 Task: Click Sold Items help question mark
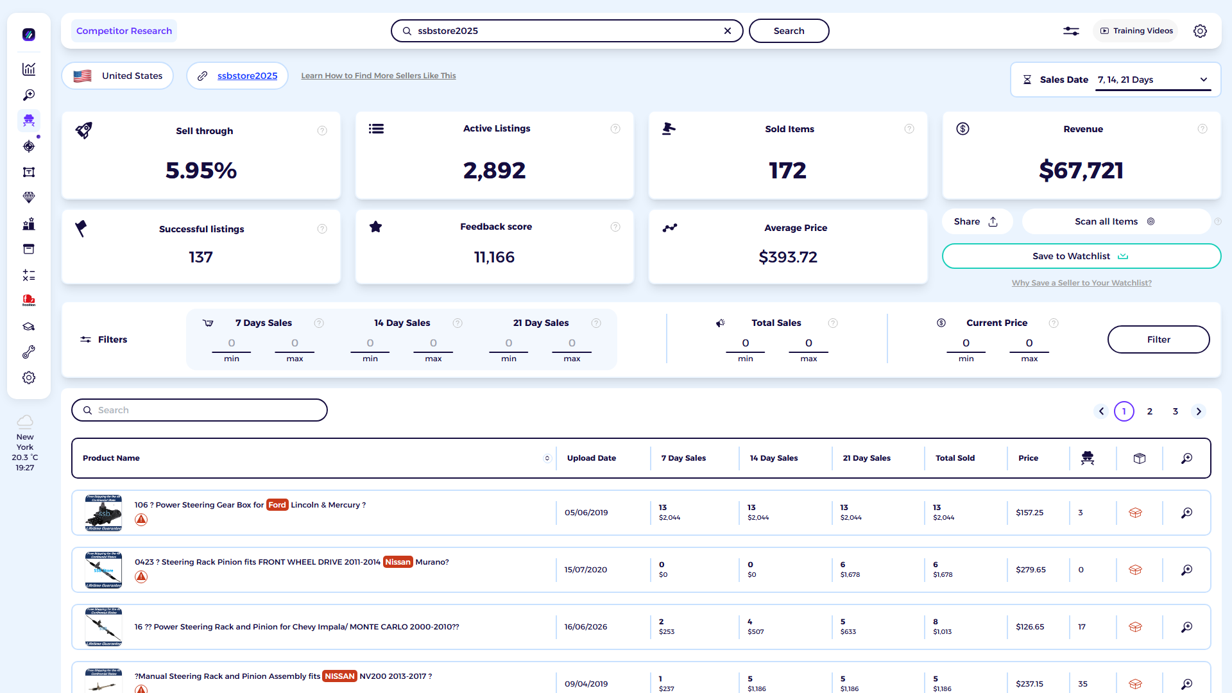click(x=909, y=129)
